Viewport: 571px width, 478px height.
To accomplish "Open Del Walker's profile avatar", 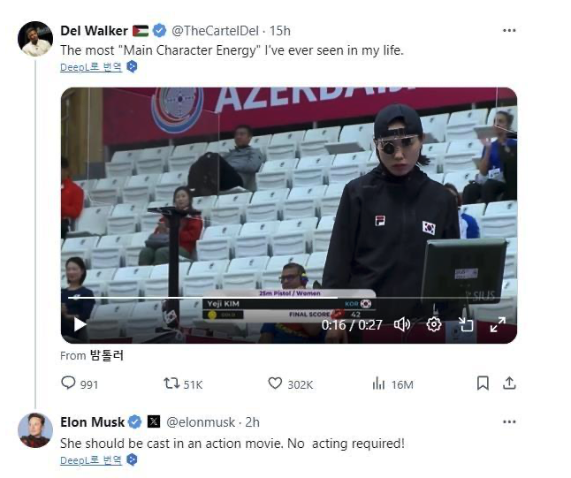I will tap(35, 39).
